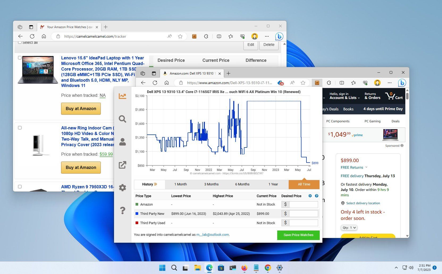Image resolution: width=442 pixels, height=274 pixels.
Task: Switch to the All Time price history tab
Action: (304, 184)
